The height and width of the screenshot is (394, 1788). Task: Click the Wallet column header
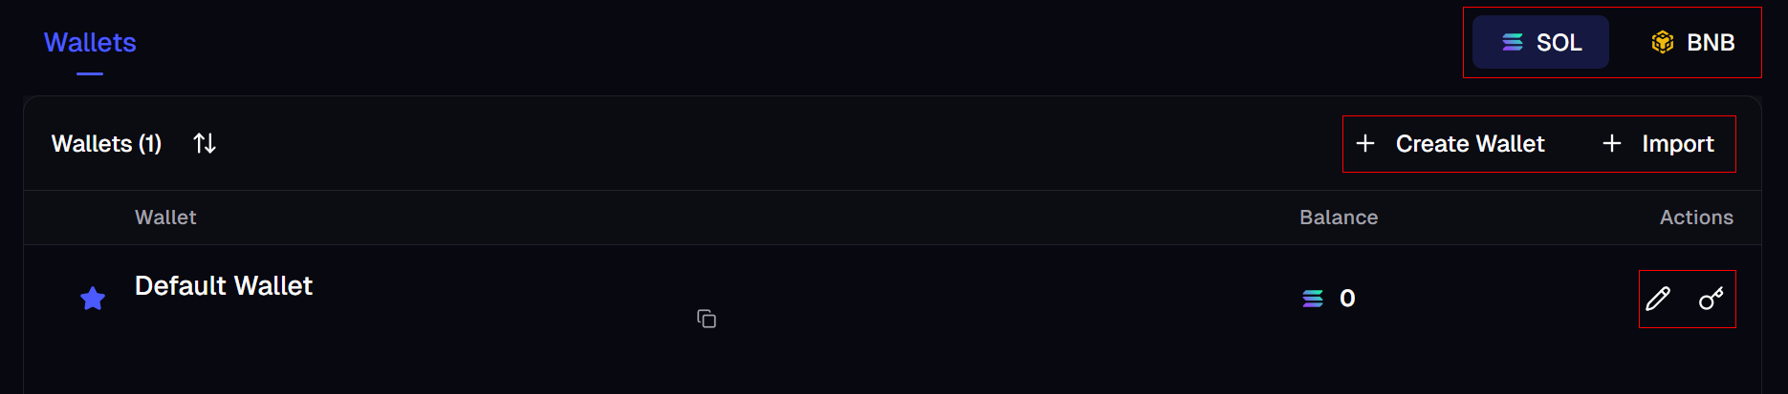pyautogui.click(x=165, y=218)
